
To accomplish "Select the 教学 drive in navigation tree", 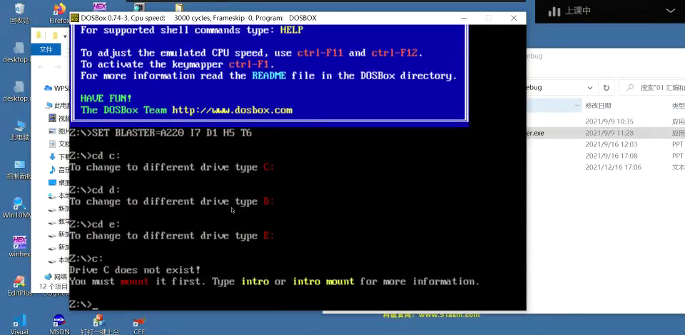I will (59, 221).
